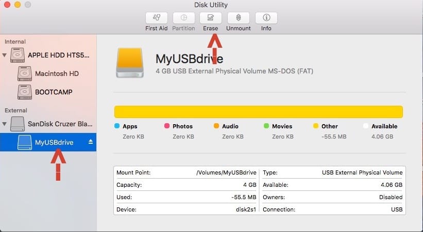Viewport: 423px width, 232px height.
Task: Select the APPLE HDD HTS5... label
Action: (59, 55)
